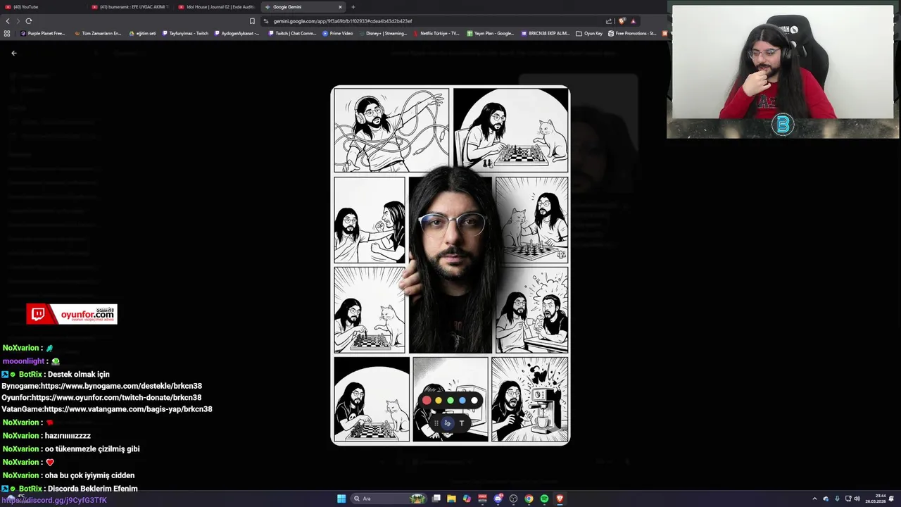Open Tüm Zamanların En bookmark
The image size is (901, 507).
pyautogui.click(x=97, y=33)
